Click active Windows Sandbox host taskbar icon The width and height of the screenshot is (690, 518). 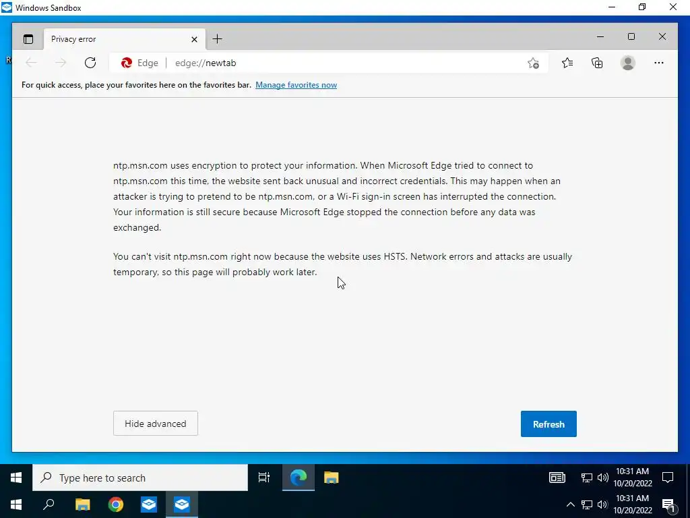(182, 505)
